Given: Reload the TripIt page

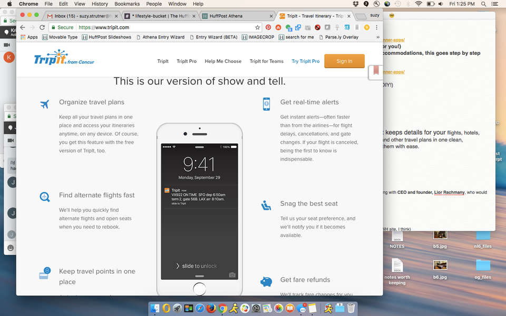Looking at the screenshot, I should (x=42, y=27).
